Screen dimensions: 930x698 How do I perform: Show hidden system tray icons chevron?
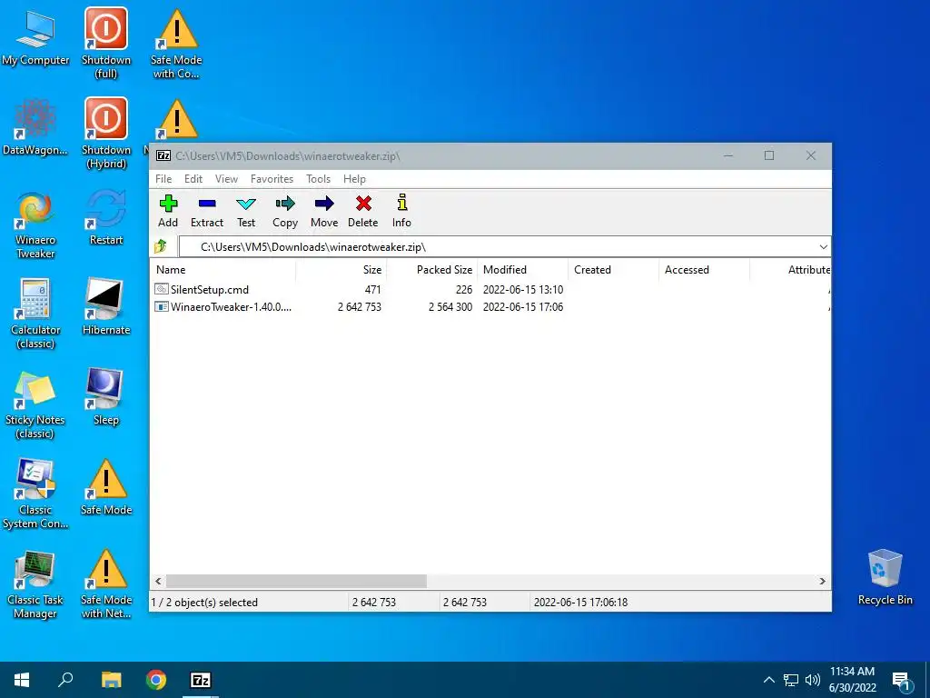click(768, 680)
